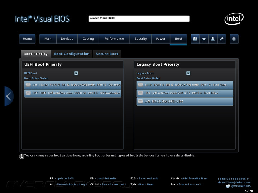Click the Search Visual BIOS field
Image resolution: width=258 pixels, height=193 pixels.
[139, 19]
